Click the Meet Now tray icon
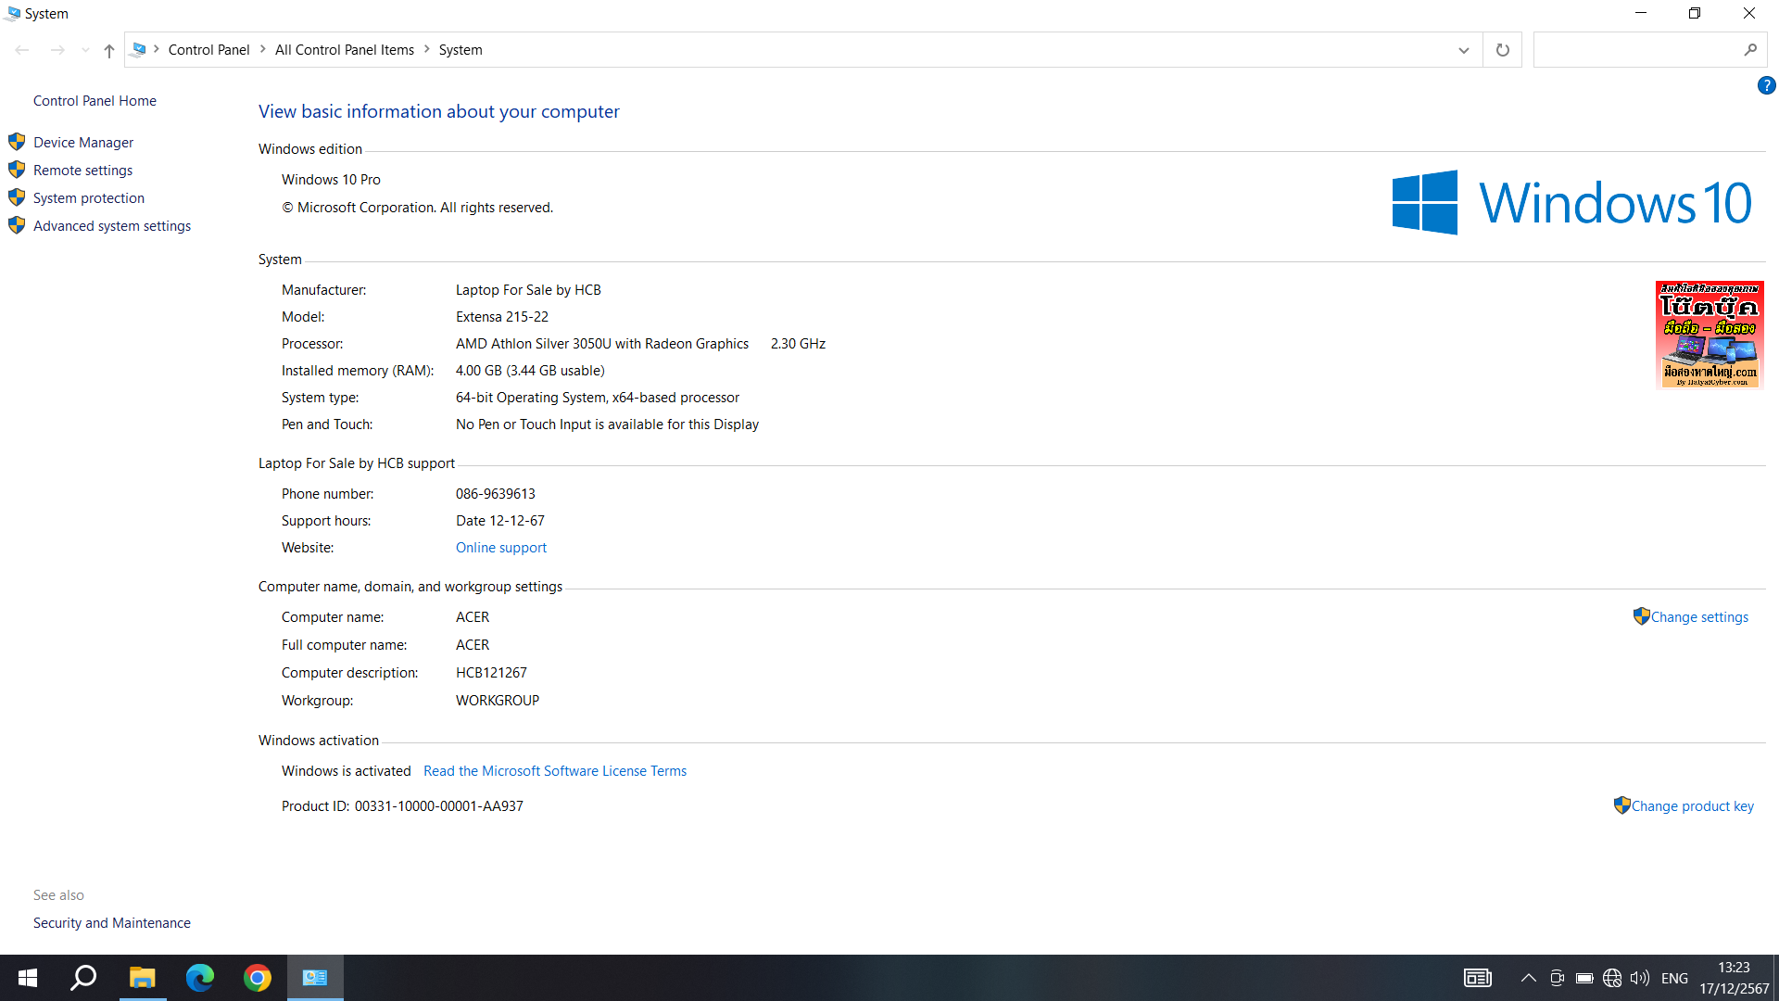The height and width of the screenshot is (1001, 1779). tap(1557, 978)
